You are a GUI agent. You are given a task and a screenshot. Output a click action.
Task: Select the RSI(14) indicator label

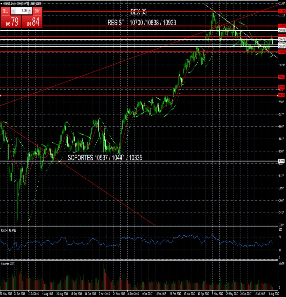pos(8,230)
